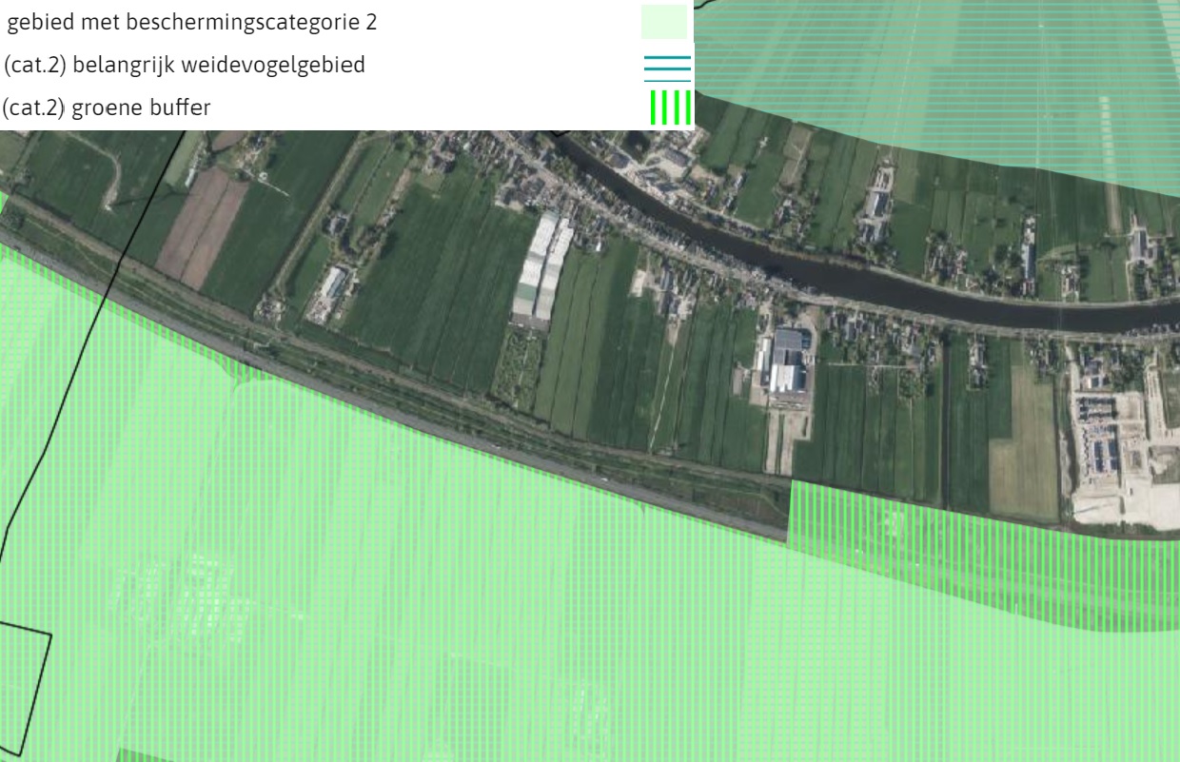1180x762 pixels.
Task: Click the "(cat.2) groene buffer" legend label
Action: pos(108,108)
